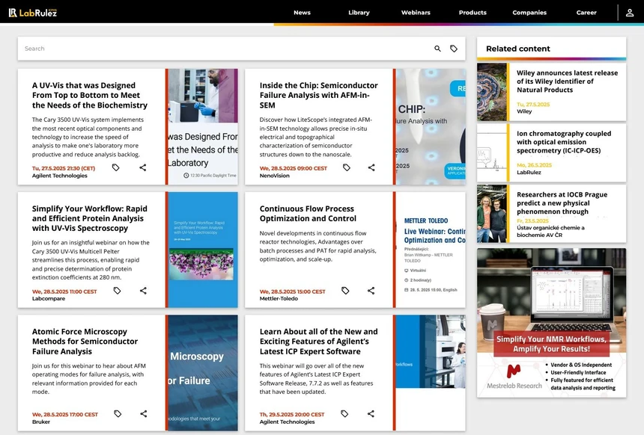
Task: Focus the Search input field
Action: 226,49
